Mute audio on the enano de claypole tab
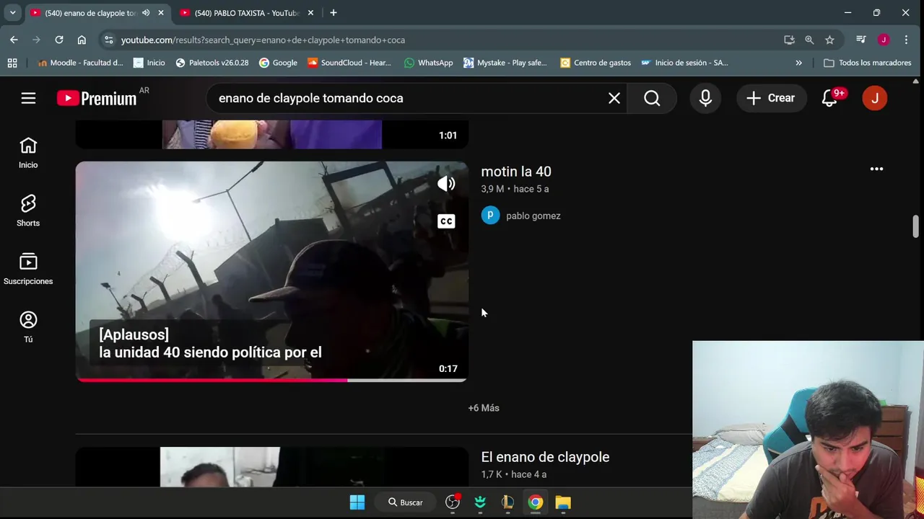The height and width of the screenshot is (519, 924). click(x=146, y=13)
